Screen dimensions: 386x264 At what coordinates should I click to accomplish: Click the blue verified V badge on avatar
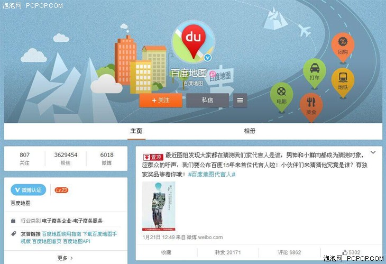coord(208,58)
